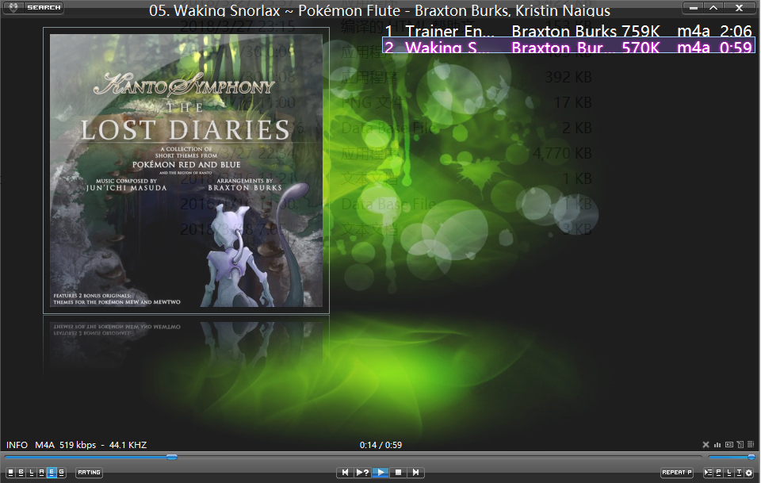
Task: Click the M4A 519 kbps info text
Action: [x=66, y=445]
